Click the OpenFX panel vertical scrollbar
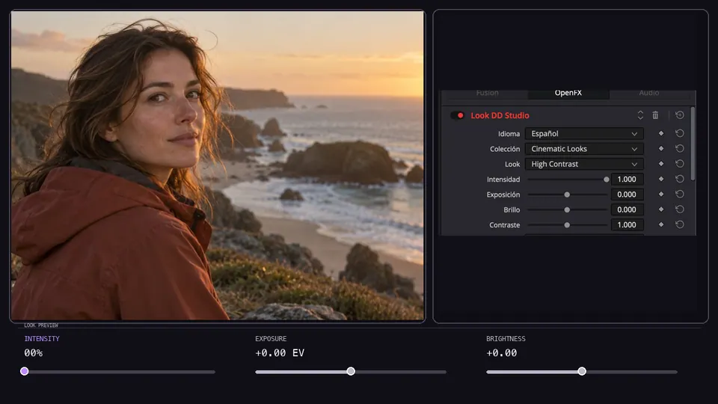The image size is (718, 404). click(x=693, y=144)
